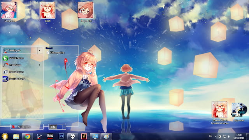
Task: Open the Recycle Bin desktop icon
Action: (x=86, y=12)
